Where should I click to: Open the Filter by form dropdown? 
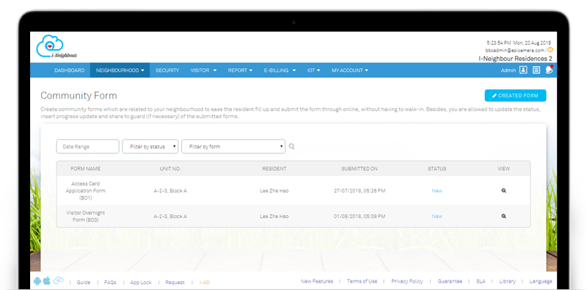233,147
